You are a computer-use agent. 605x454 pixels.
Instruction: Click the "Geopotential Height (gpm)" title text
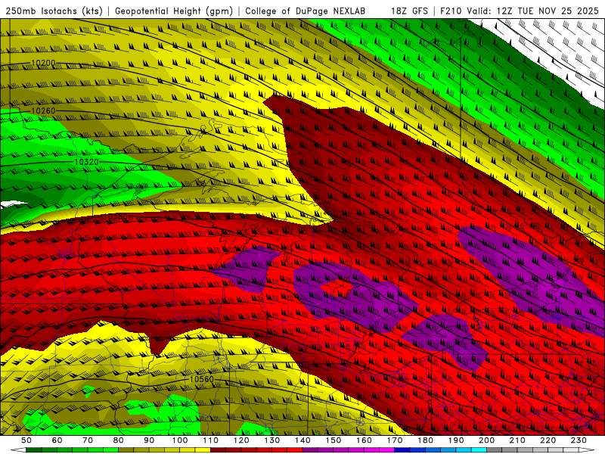pos(174,11)
